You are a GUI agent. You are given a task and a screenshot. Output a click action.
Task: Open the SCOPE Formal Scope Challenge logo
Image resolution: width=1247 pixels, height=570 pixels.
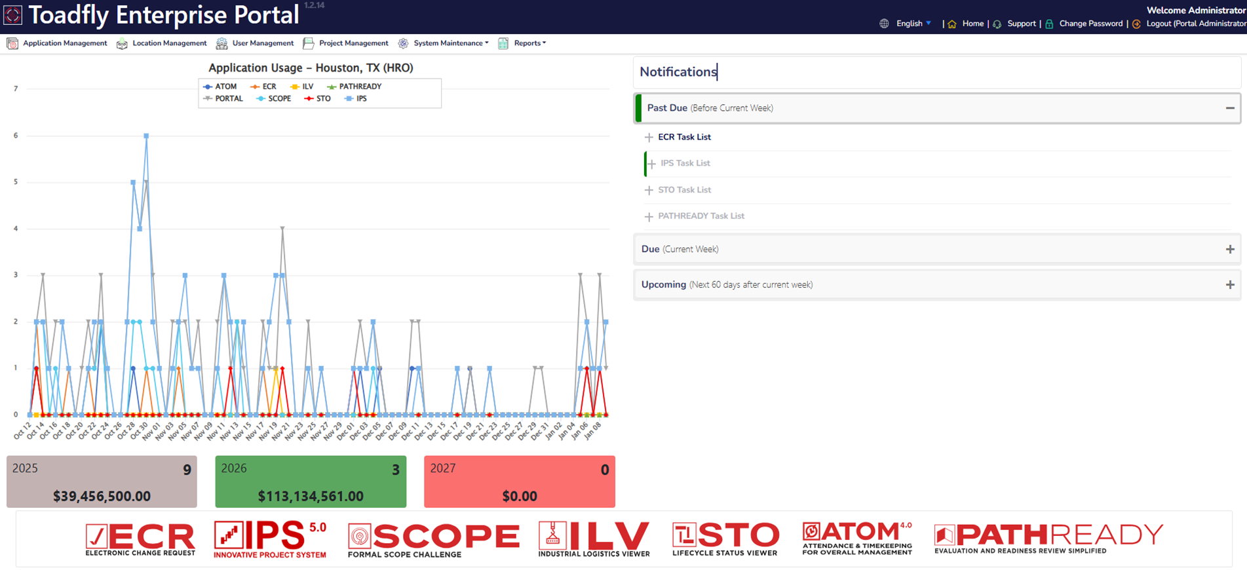pyautogui.click(x=433, y=539)
